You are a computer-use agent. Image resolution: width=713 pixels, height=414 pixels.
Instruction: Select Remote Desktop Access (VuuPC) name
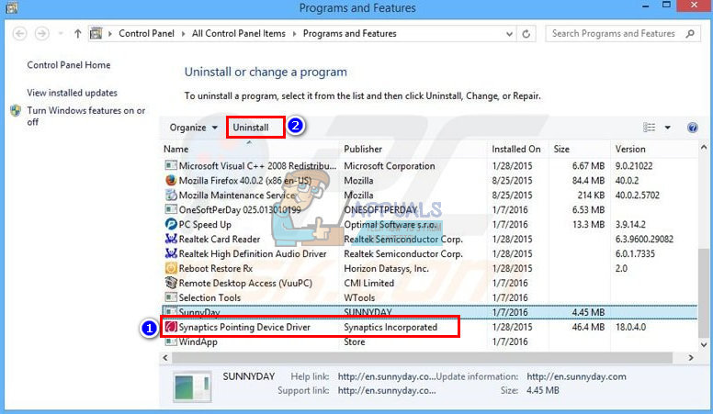coord(245,283)
